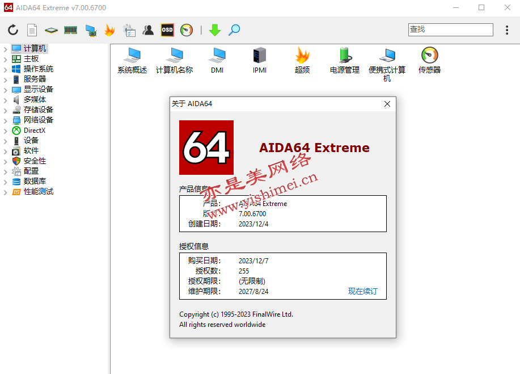Click the 查找 search field
Screen dimensions: 520x374
[x=451, y=30]
